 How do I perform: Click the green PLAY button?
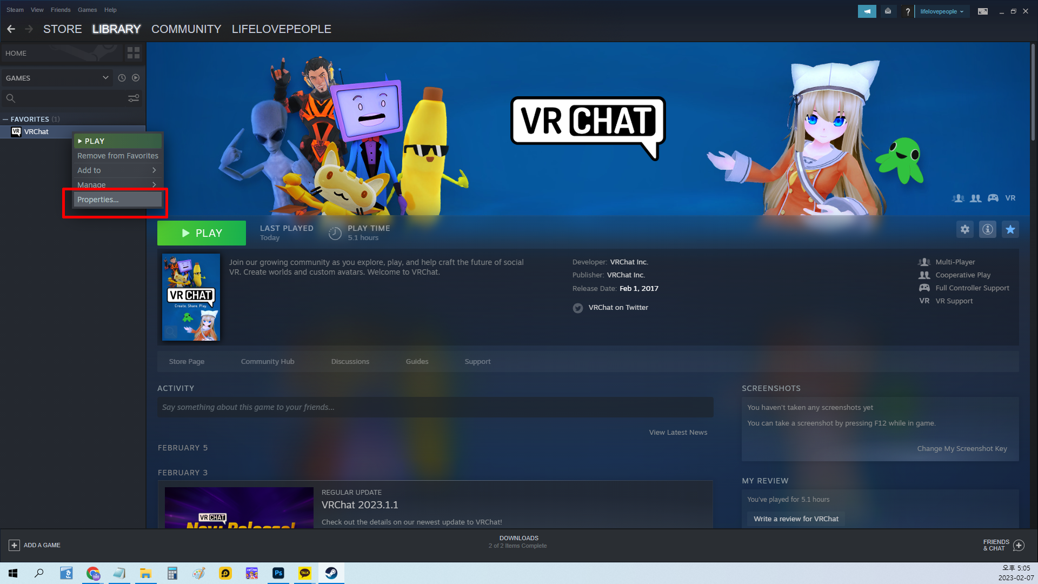pos(202,233)
